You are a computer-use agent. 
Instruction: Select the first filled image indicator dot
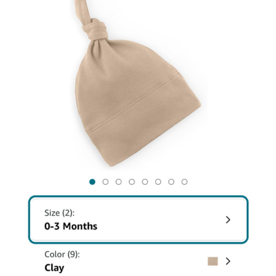pyautogui.click(x=92, y=182)
